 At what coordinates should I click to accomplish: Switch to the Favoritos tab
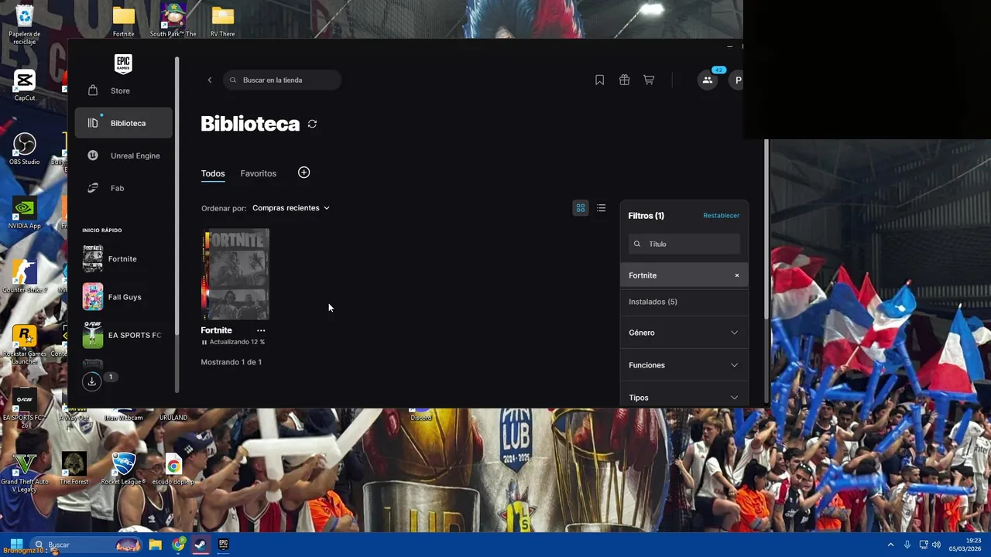258,173
